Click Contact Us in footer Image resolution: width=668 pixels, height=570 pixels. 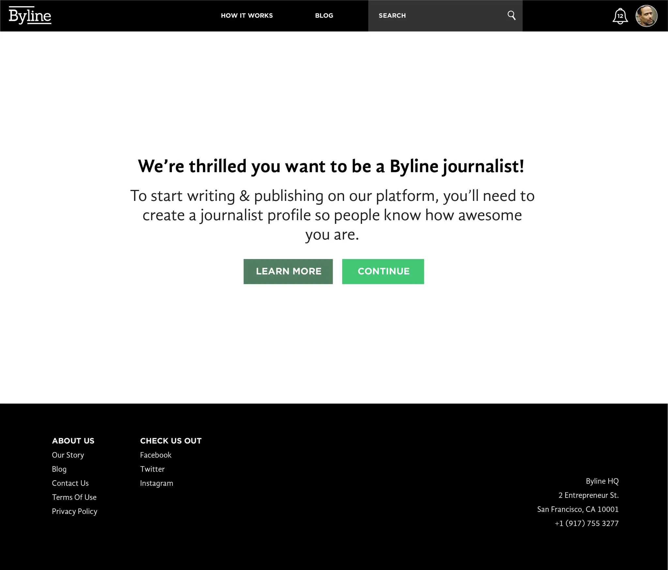(70, 483)
